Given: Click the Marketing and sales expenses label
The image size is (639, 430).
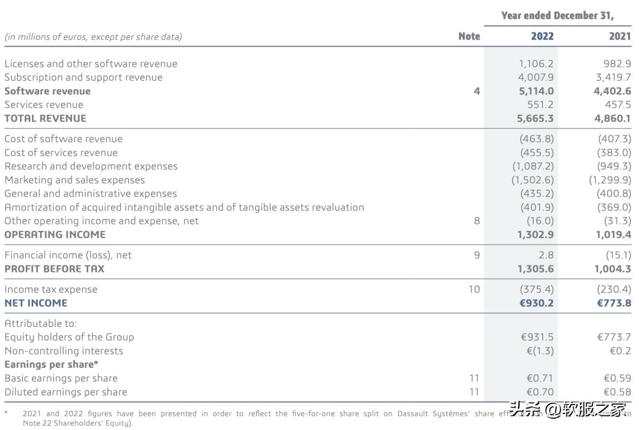Looking at the screenshot, I should click(x=74, y=179).
